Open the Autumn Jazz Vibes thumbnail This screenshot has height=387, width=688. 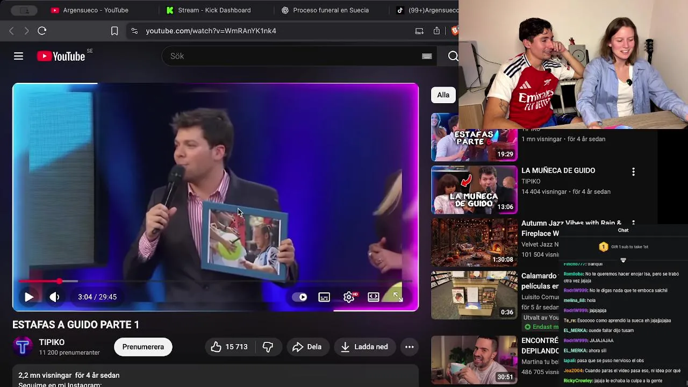click(474, 242)
